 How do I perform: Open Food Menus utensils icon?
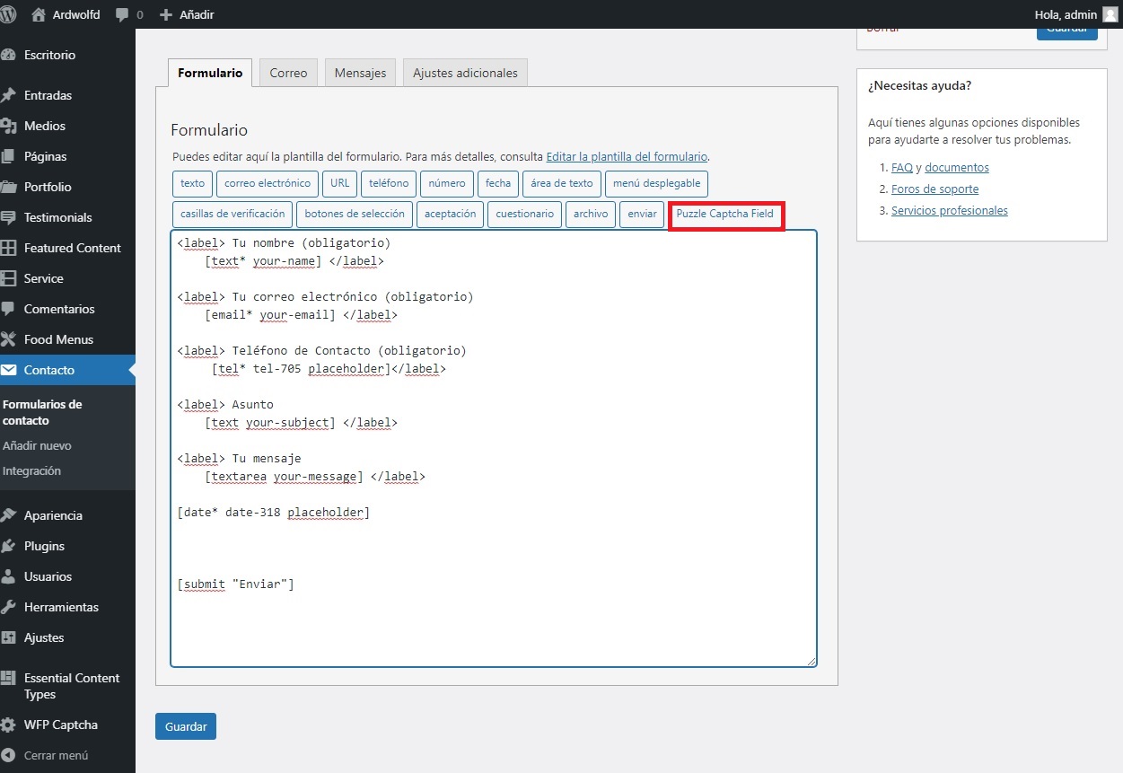click(x=9, y=339)
